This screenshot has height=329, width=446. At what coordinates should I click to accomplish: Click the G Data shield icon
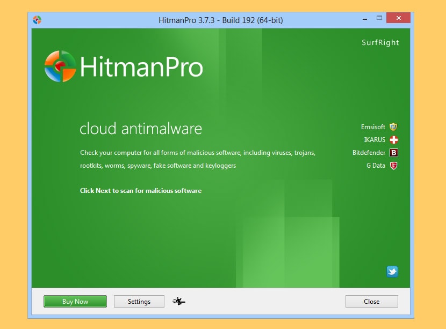tap(393, 166)
